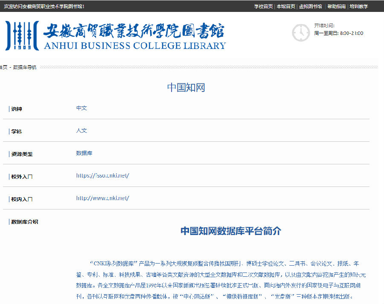Viewport: 384px width, 304px height.
Task: Click the Anhui Business College Library title banner
Action: click(134, 36)
